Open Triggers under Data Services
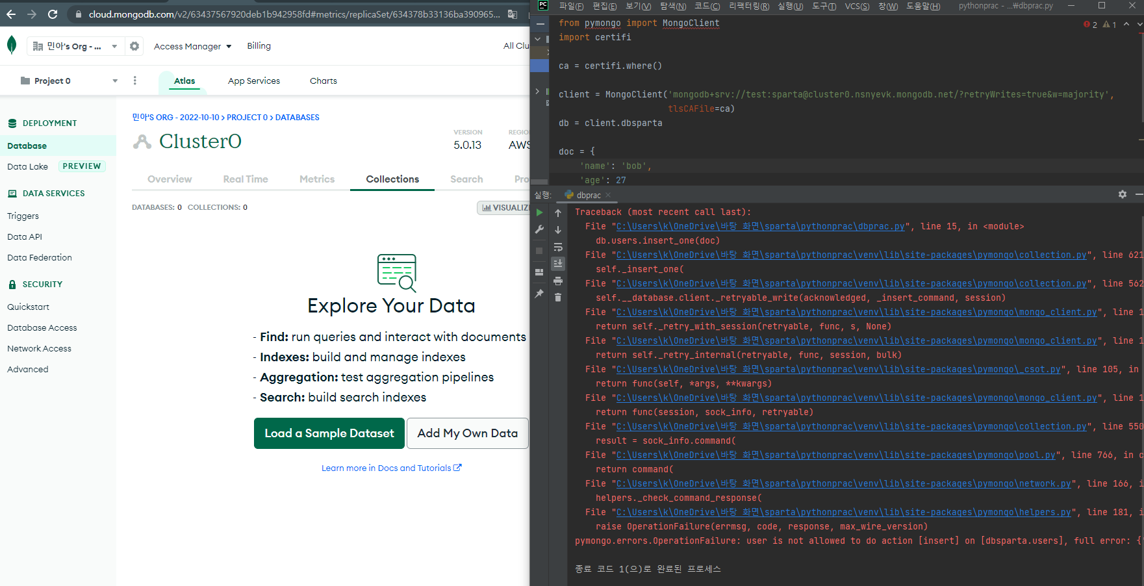Screen dimensions: 1144x586 click(x=23, y=216)
